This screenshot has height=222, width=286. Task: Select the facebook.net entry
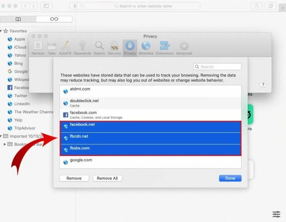[x=150, y=127]
